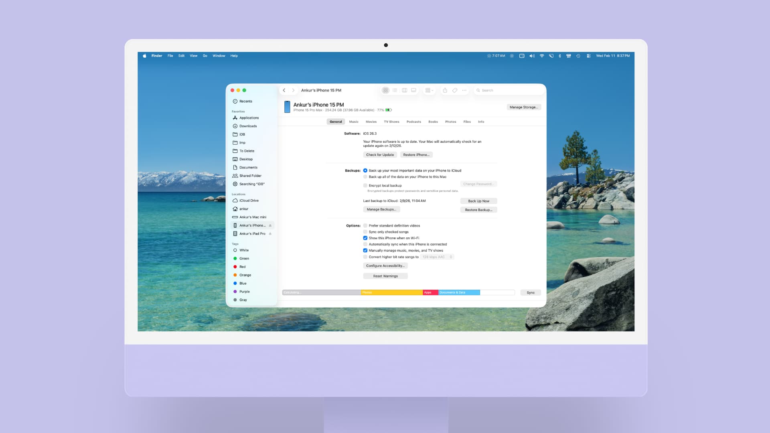Switch to the Photos tab
This screenshot has width=770, height=433.
pyautogui.click(x=450, y=121)
